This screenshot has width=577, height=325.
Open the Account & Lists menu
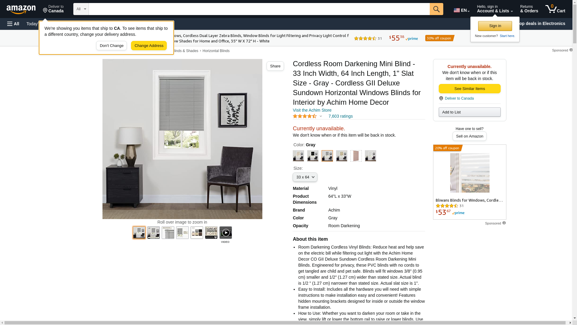[495, 9]
